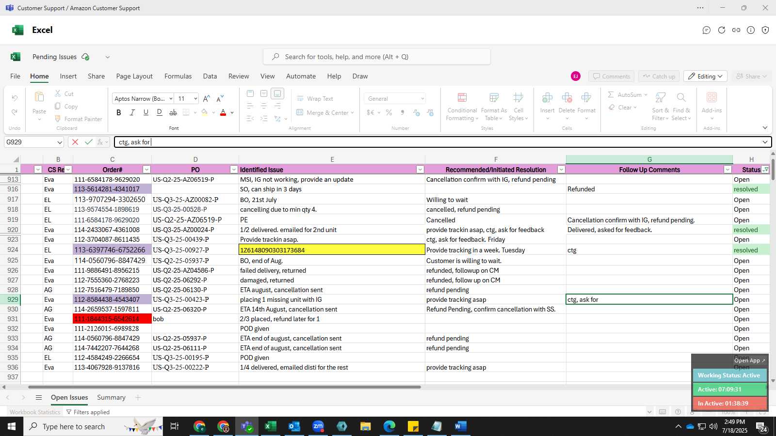Open the Add-ins icon
776x436 pixels.
point(711,98)
